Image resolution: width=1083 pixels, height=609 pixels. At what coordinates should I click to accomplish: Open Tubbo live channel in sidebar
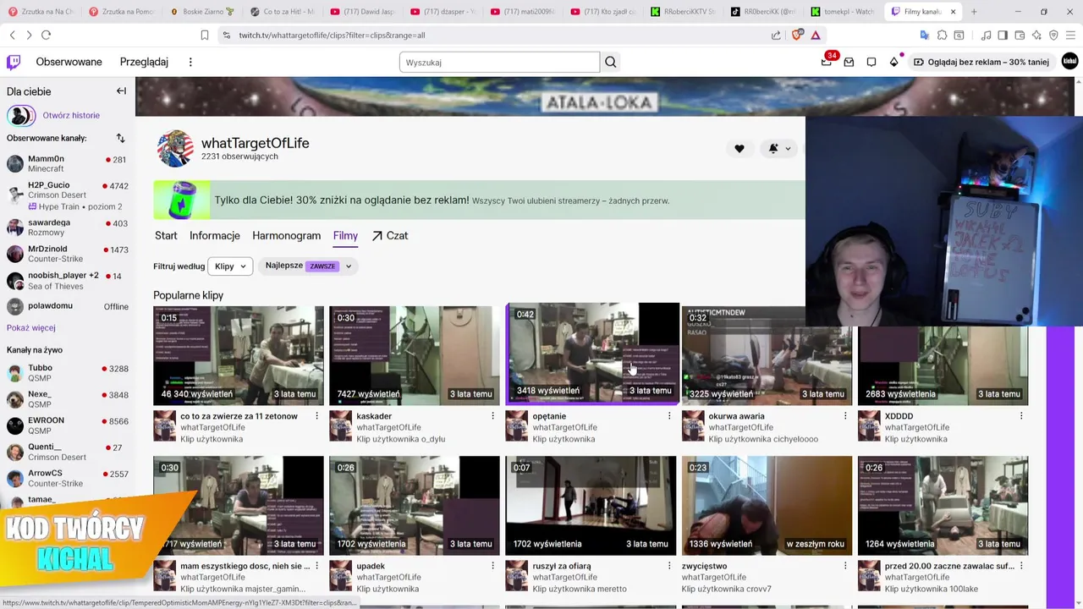(x=67, y=373)
